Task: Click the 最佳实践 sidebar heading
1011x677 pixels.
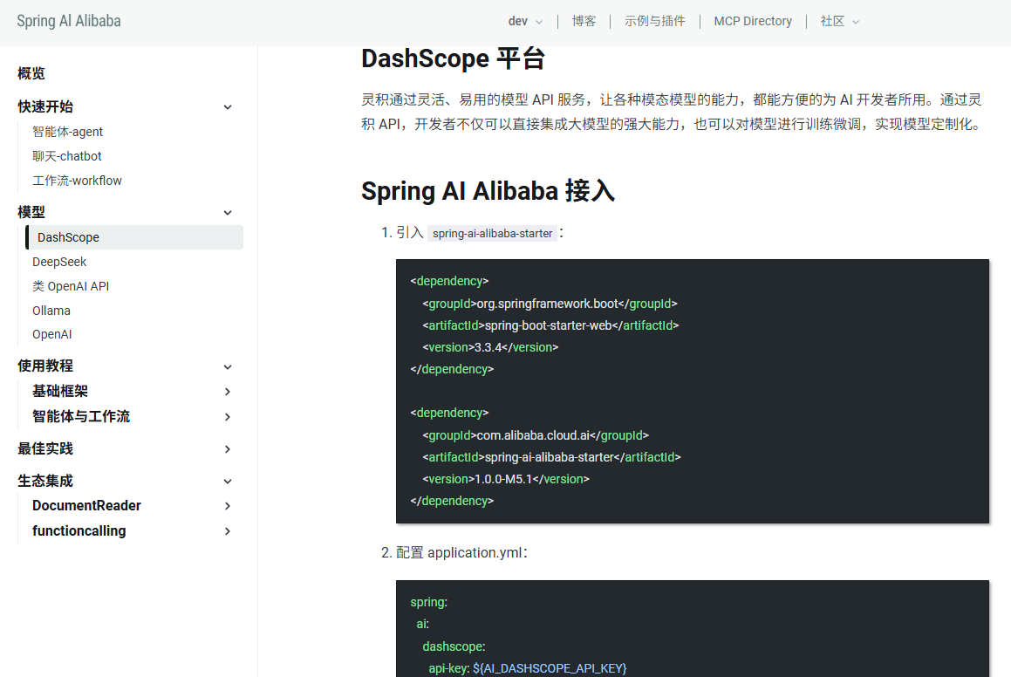Action: point(45,448)
